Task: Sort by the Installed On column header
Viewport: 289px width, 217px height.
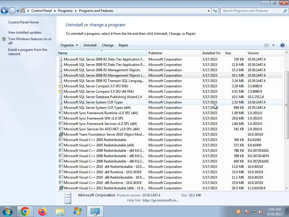Action: coord(212,53)
